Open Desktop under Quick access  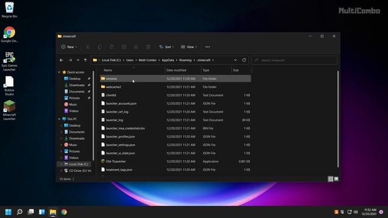point(75,79)
